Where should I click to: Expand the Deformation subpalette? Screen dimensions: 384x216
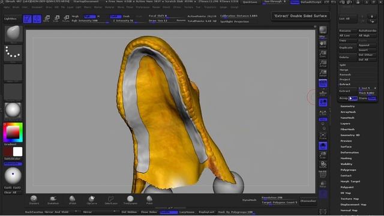(350, 152)
